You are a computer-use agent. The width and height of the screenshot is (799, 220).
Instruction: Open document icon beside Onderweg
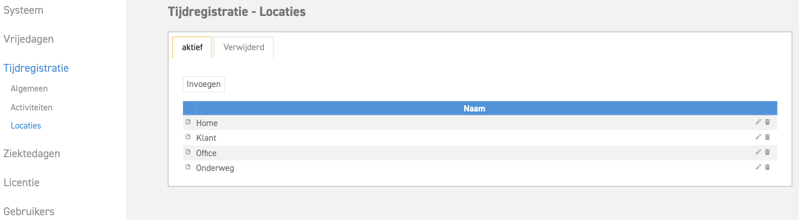(x=188, y=167)
